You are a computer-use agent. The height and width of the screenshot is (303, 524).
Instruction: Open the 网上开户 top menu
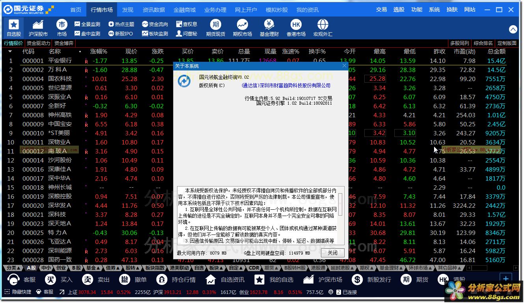[x=246, y=9]
